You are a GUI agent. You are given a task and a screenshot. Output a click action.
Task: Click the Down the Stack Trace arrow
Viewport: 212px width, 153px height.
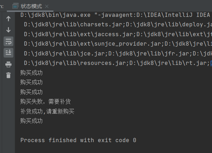(x=8, y=30)
